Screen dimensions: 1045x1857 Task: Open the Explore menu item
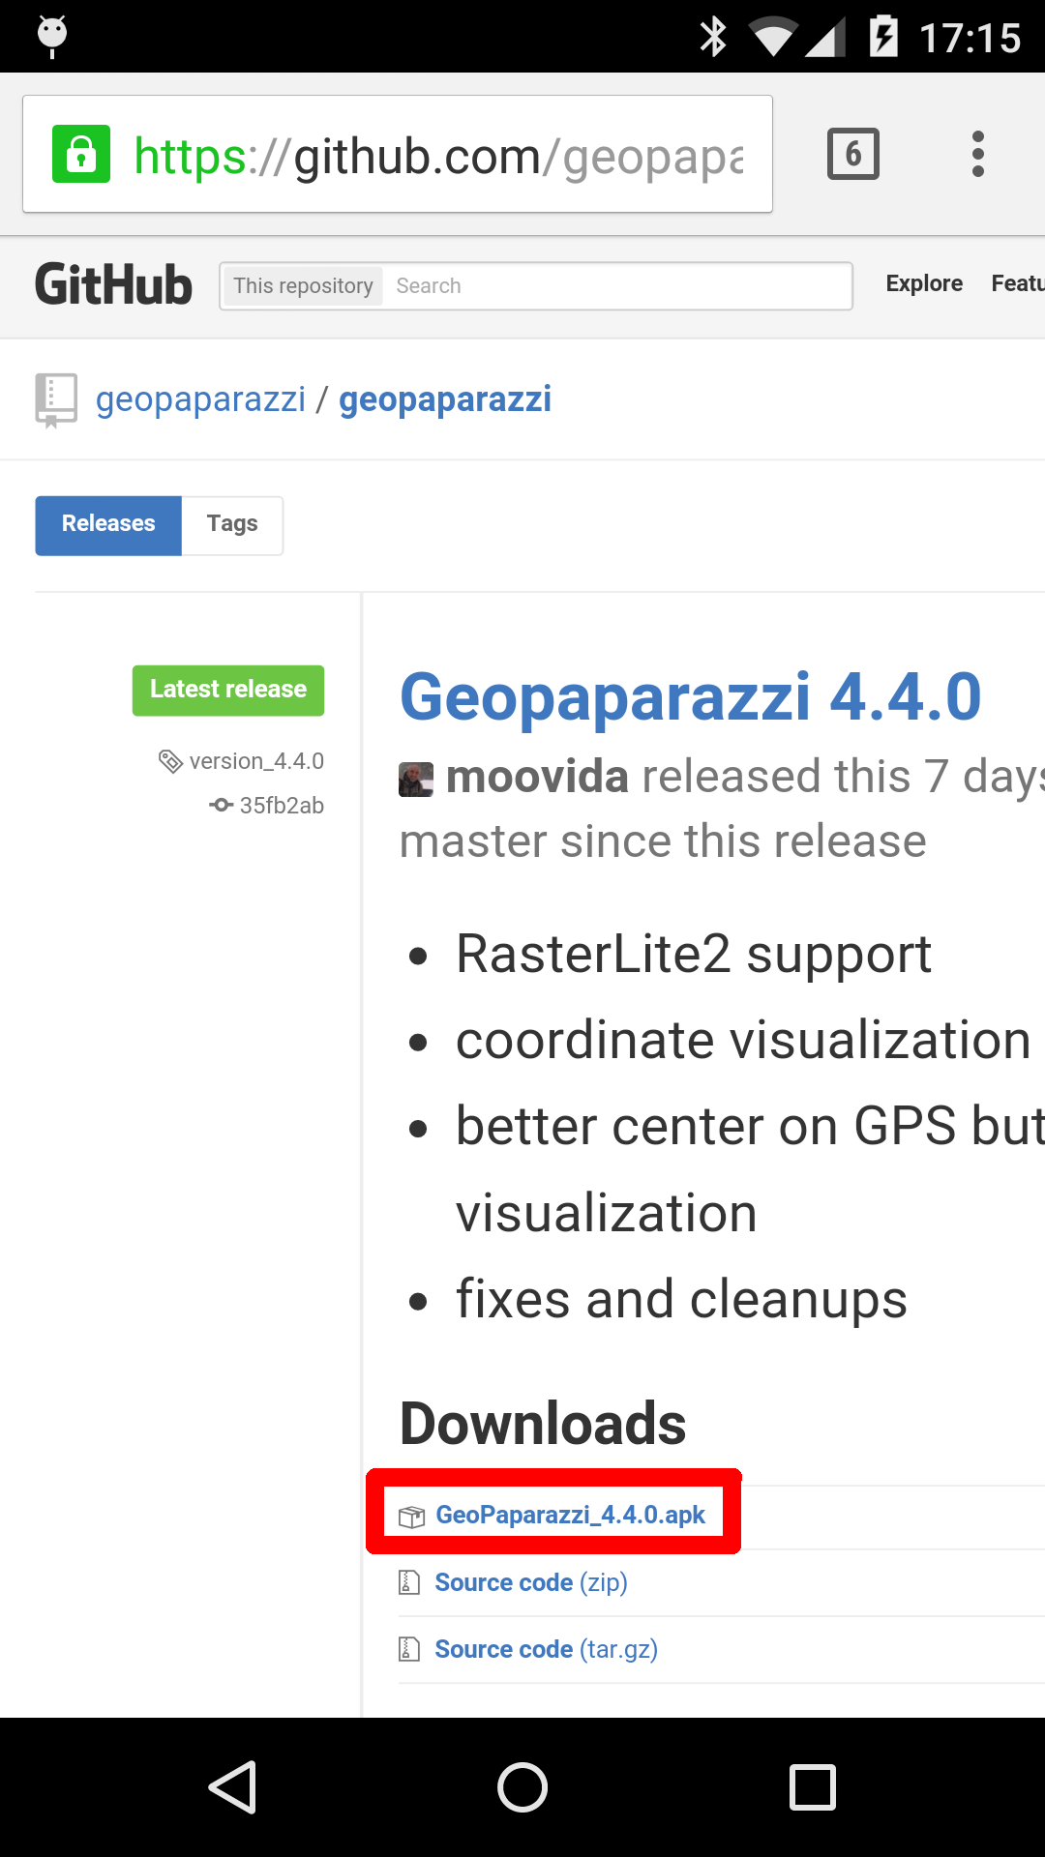pos(924,283)
